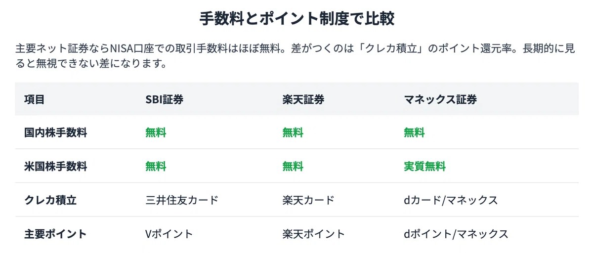The image size is (593, 257).
Task: Click 無料 for SBI証券 US stock fee
Action: [156, 167]
